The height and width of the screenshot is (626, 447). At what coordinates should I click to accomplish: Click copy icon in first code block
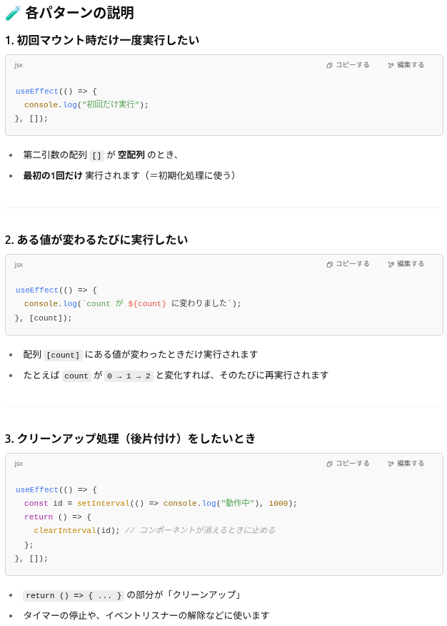(329, 65)
